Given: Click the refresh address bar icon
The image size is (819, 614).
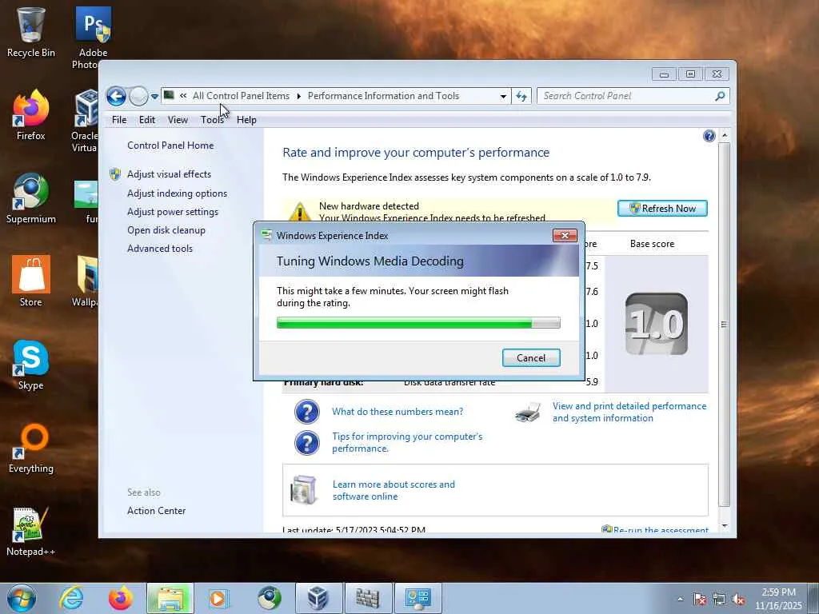Looking at the screenshot, I should tap(521, 96).
